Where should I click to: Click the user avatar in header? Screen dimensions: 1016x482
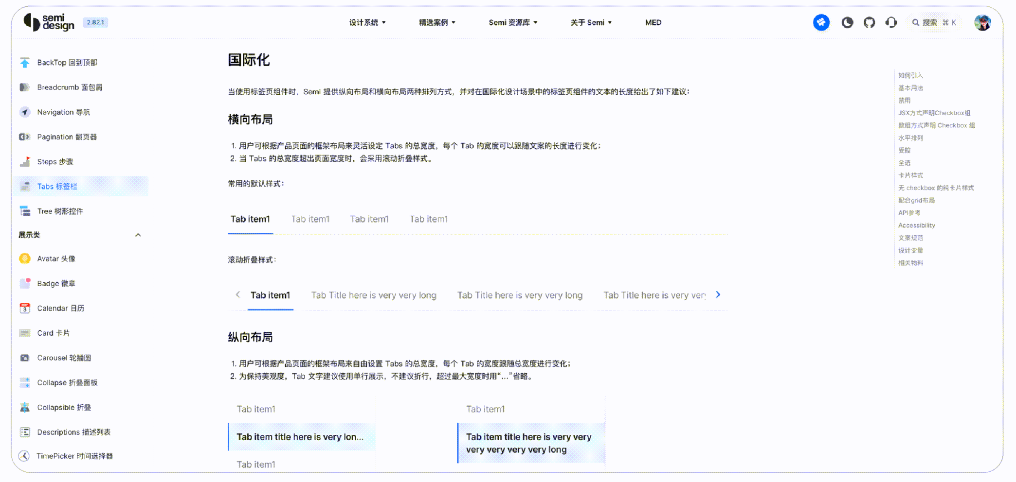pyautogui.click(x=982, y=22)
